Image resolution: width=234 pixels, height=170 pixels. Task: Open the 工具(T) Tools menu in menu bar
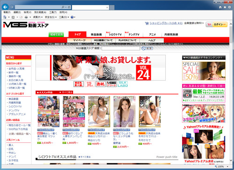(53, 12)
